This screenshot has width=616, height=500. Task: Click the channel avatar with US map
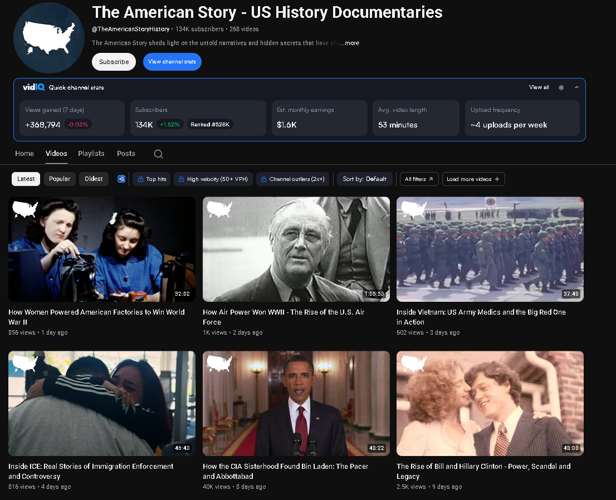coord(48,38)
